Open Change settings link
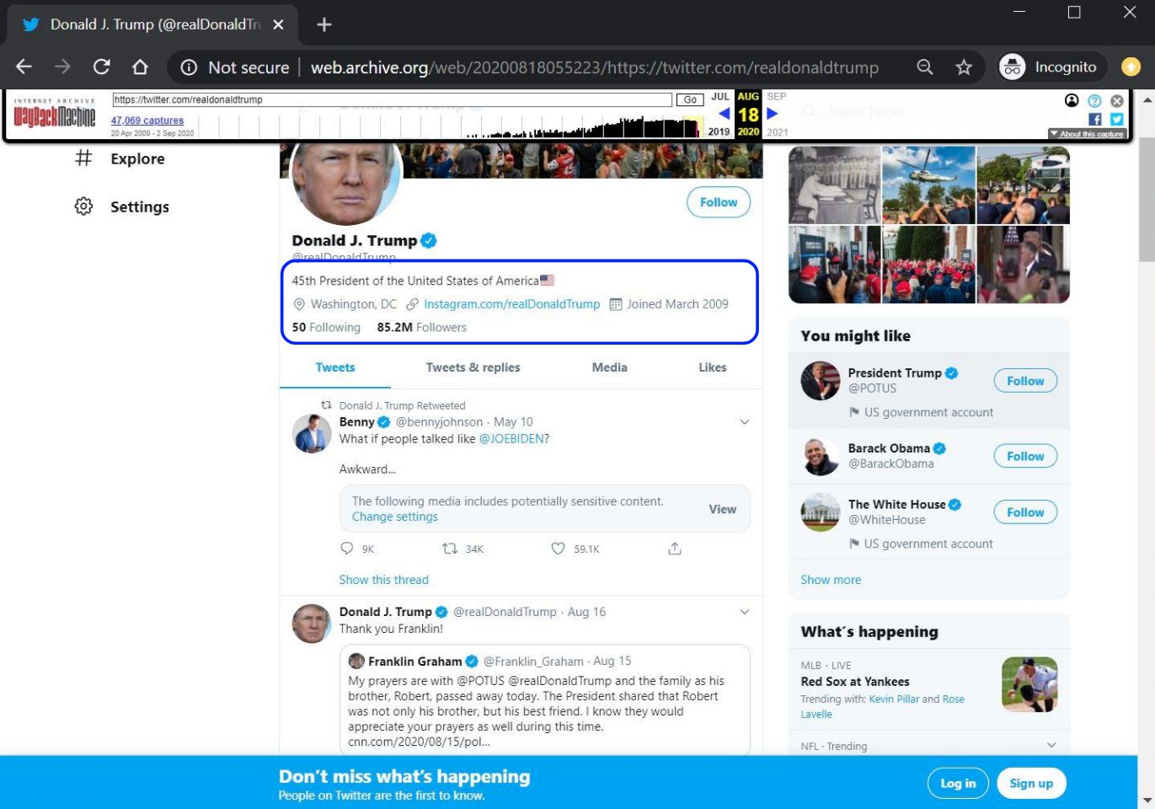The width and height of the screenshot is (1155, 809). 395,517
